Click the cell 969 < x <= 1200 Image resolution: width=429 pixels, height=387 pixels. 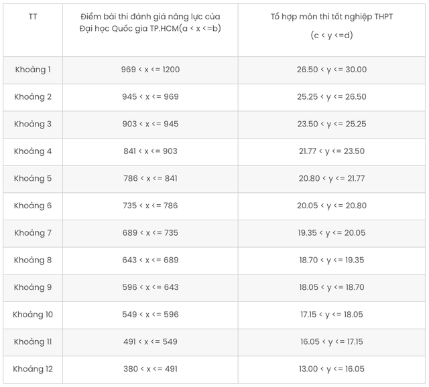pyautogui.click(x=150, y=70)
